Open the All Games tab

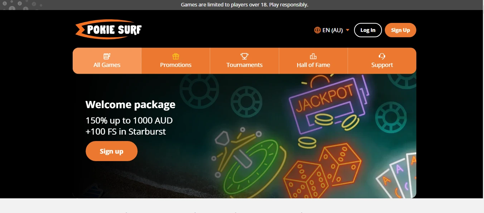(107, 61)
